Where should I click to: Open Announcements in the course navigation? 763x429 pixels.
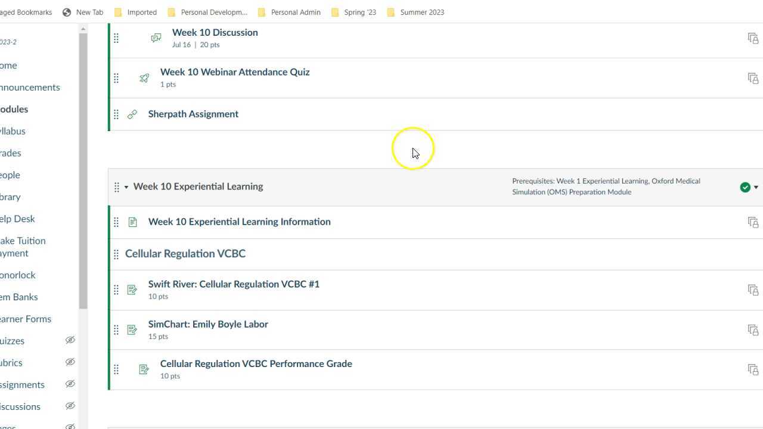coord(30,87)
